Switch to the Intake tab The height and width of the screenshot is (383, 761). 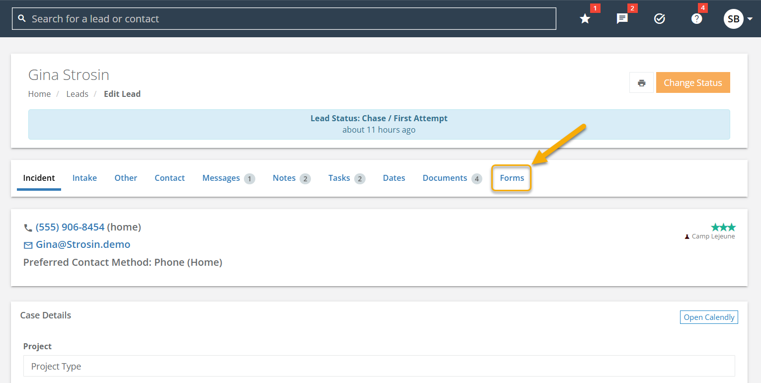[84, 178]
